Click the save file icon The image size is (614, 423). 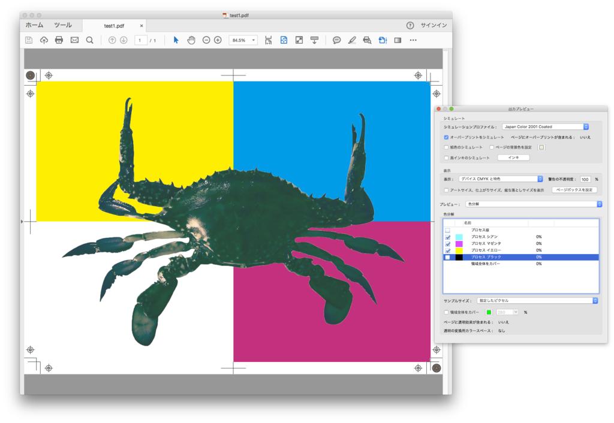click(x=29, y=40)
